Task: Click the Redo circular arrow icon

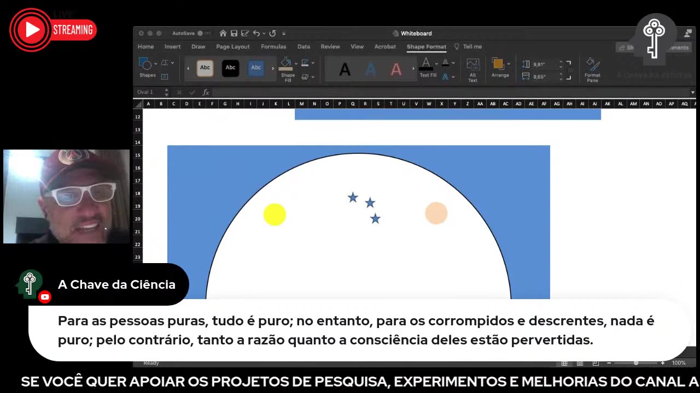Action: 272,33
